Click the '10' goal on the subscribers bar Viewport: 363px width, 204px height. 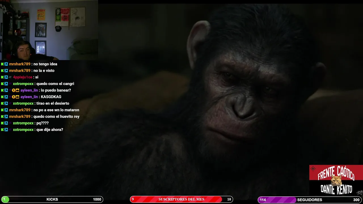229,199
